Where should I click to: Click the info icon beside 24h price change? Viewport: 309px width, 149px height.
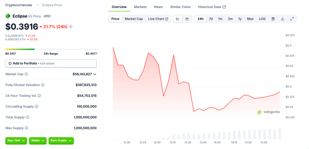(71, 27)
